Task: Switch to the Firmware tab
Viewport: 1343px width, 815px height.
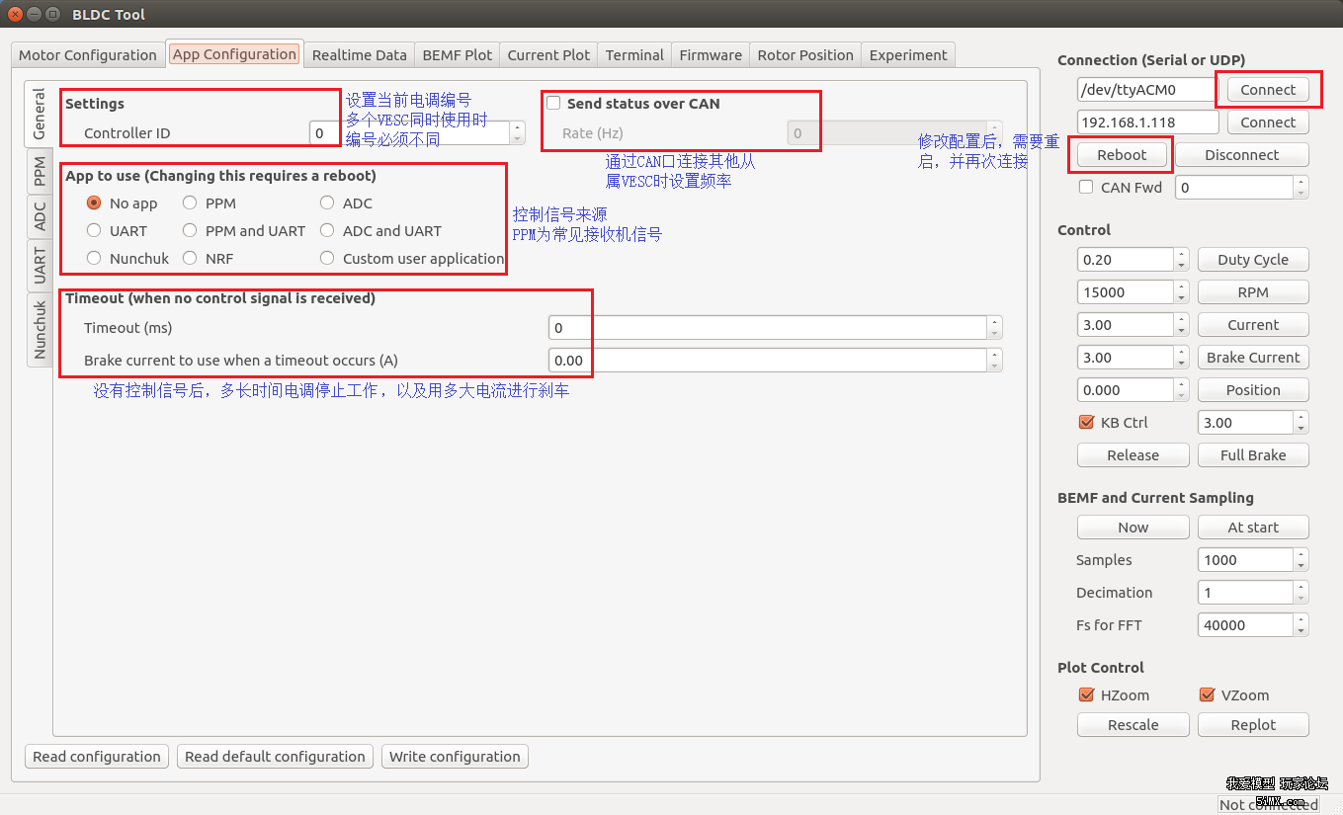Action: coord(711,55)
